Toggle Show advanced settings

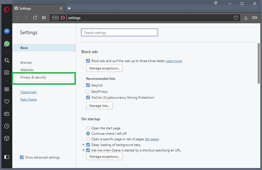coord(22,157)
